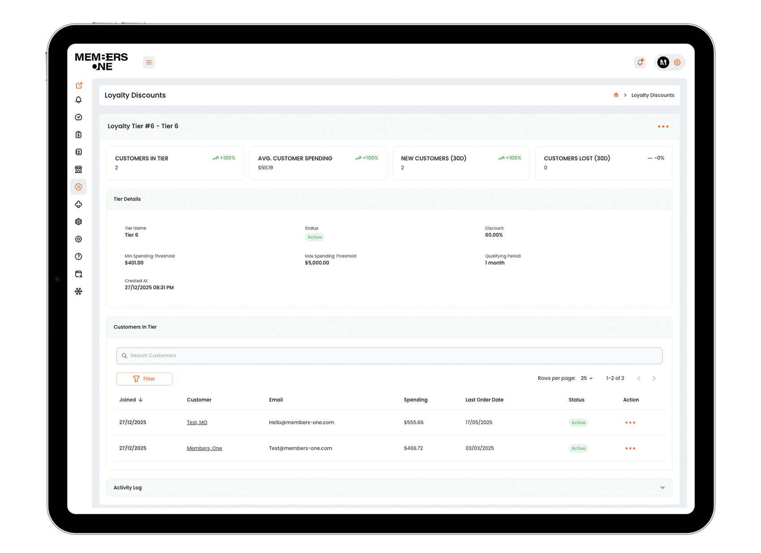Viewport: 761px width, 553px height.
Task: Open the integrations snowflake icon at sidebar bottom
Action: (78, 291)
